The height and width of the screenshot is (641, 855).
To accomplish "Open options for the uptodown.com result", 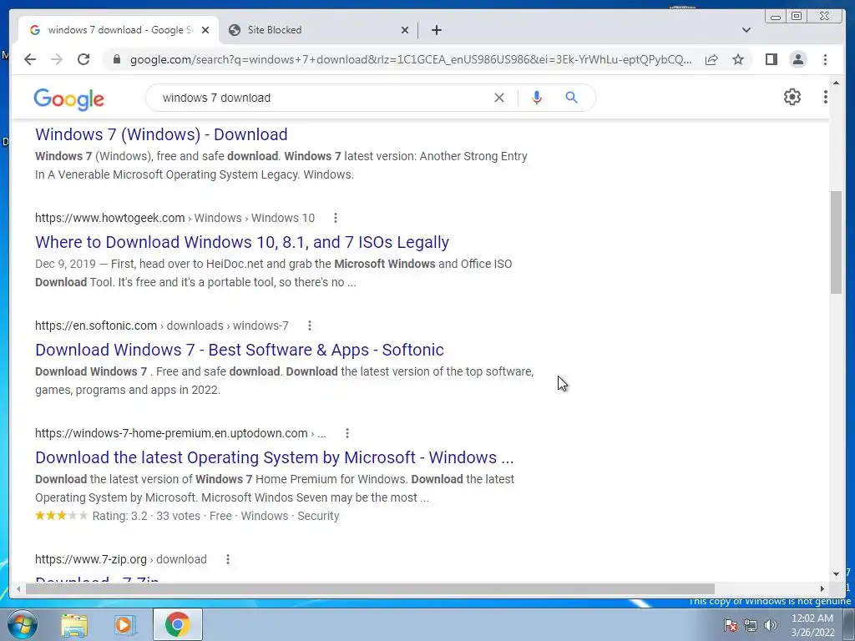I will click(x=347, y=433).
